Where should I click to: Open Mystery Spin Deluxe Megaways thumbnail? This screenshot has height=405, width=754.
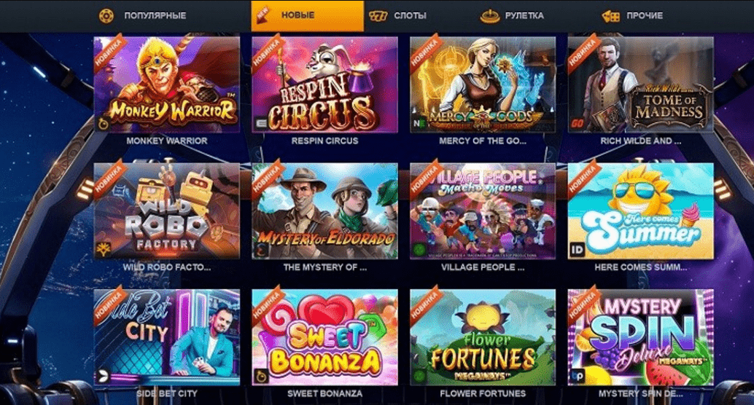640,337
